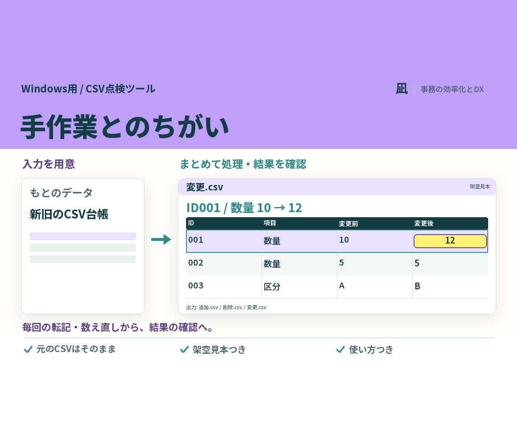Click the heading ID001 / 数量 10 → 12

[x=244, y=208]
